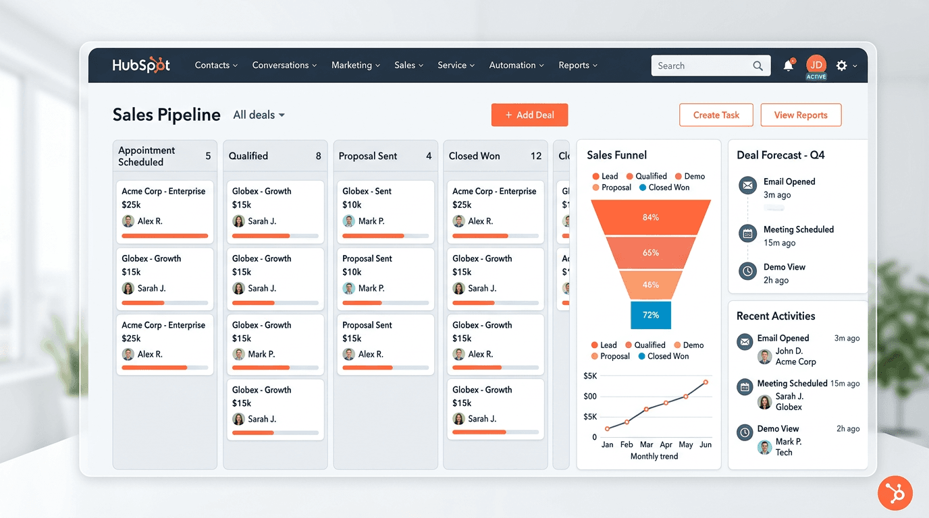Click the Search input field
Screen dimensions: 929x518
click(x=711, y=65)
